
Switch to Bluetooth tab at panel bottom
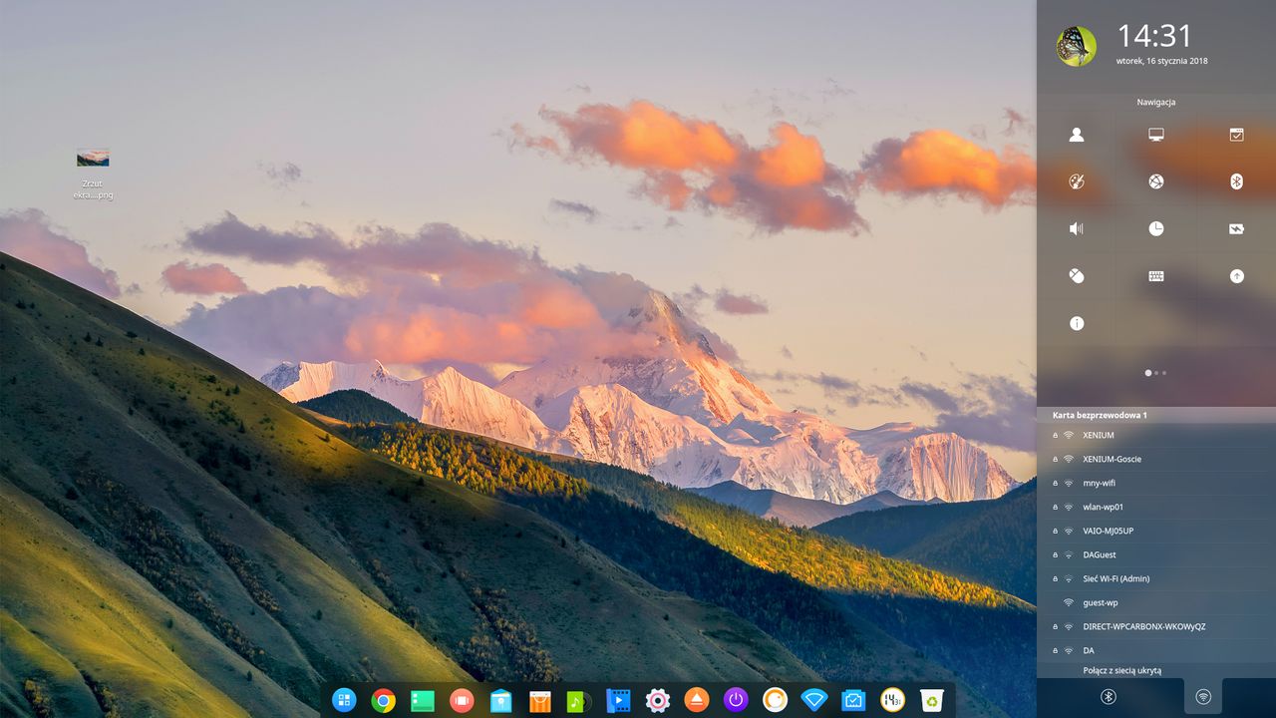click(x=1108, y=697)
